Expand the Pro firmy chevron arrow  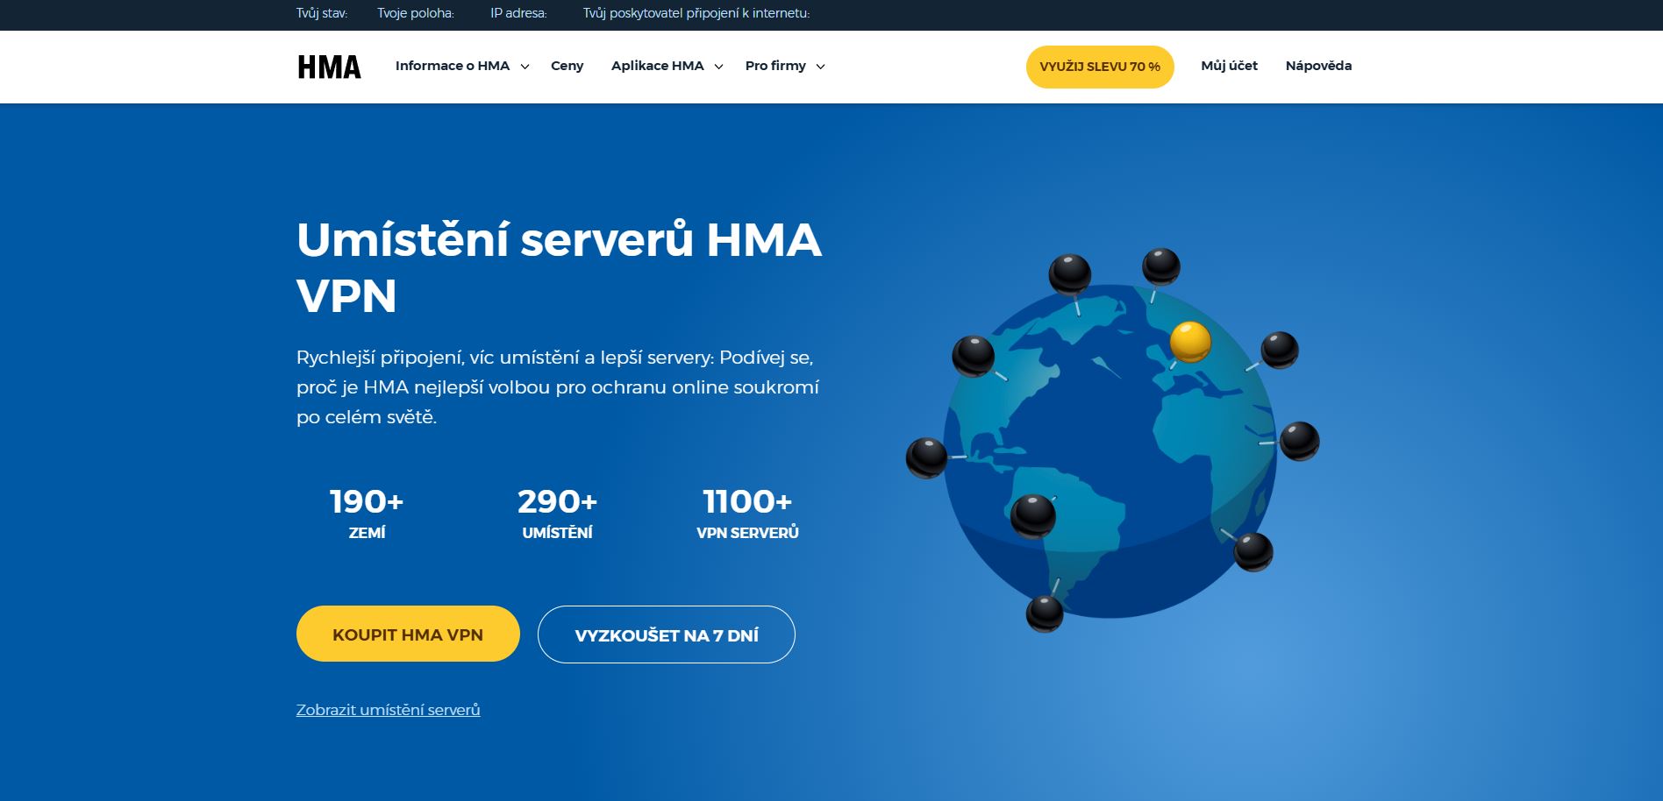tap(820, 67)
